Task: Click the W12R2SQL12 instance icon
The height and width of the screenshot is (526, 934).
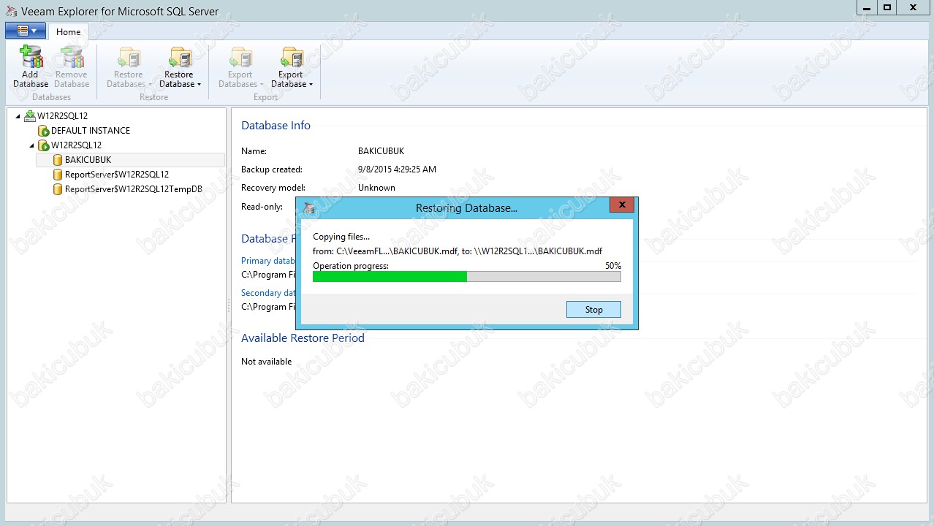Action: point(44,145)
